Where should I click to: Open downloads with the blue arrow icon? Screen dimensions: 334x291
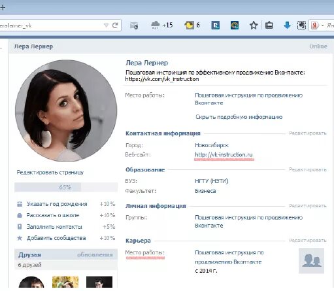coord(288,26)
